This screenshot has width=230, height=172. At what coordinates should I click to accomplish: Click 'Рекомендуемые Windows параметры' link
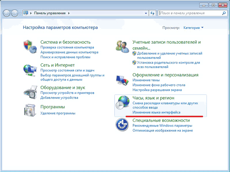coord(162,126)
